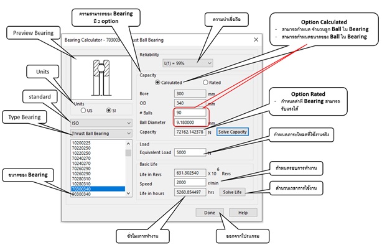
Task: Choose the Calculated capacity option
Action: point(157,83)
